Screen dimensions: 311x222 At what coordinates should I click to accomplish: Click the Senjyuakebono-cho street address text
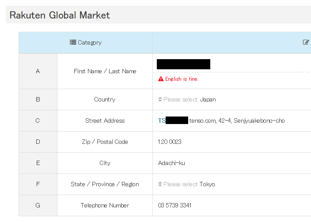click(259, 120)
